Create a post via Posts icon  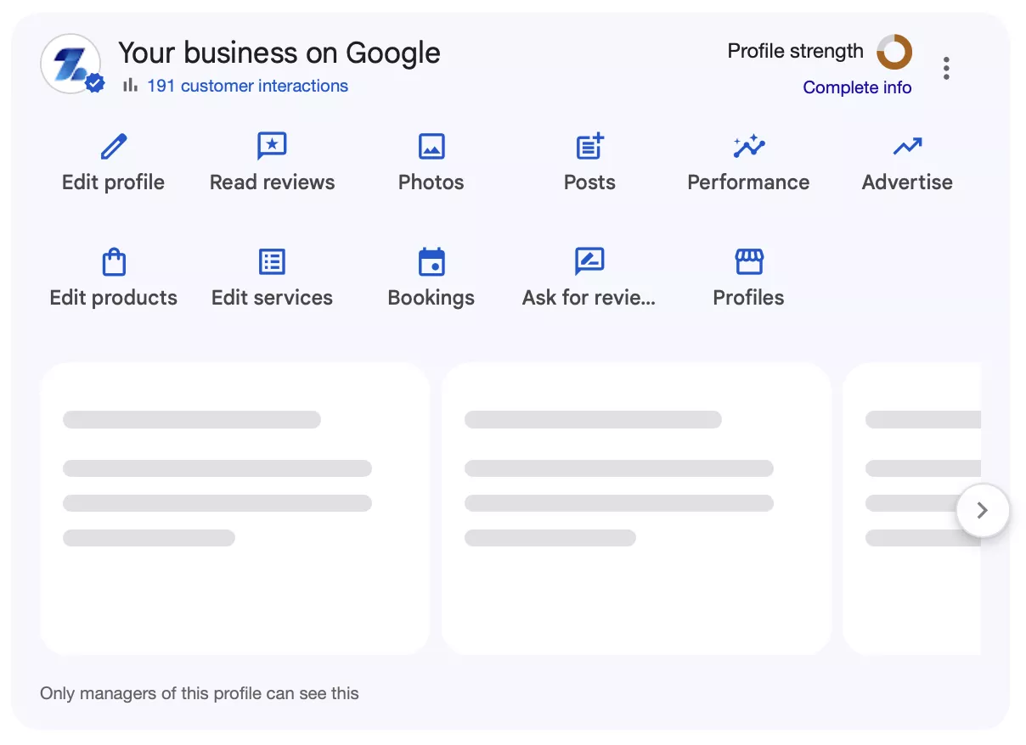pos(589,146)
